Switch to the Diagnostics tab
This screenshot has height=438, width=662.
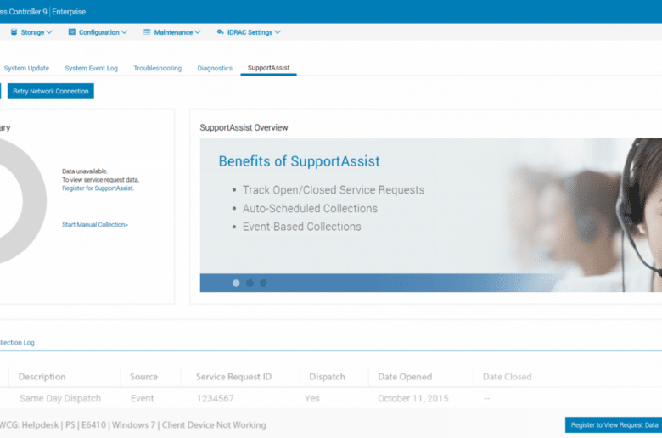(x=215, y=68)
